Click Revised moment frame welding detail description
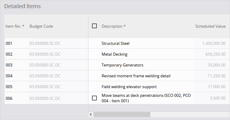 [x=136, y=76]
